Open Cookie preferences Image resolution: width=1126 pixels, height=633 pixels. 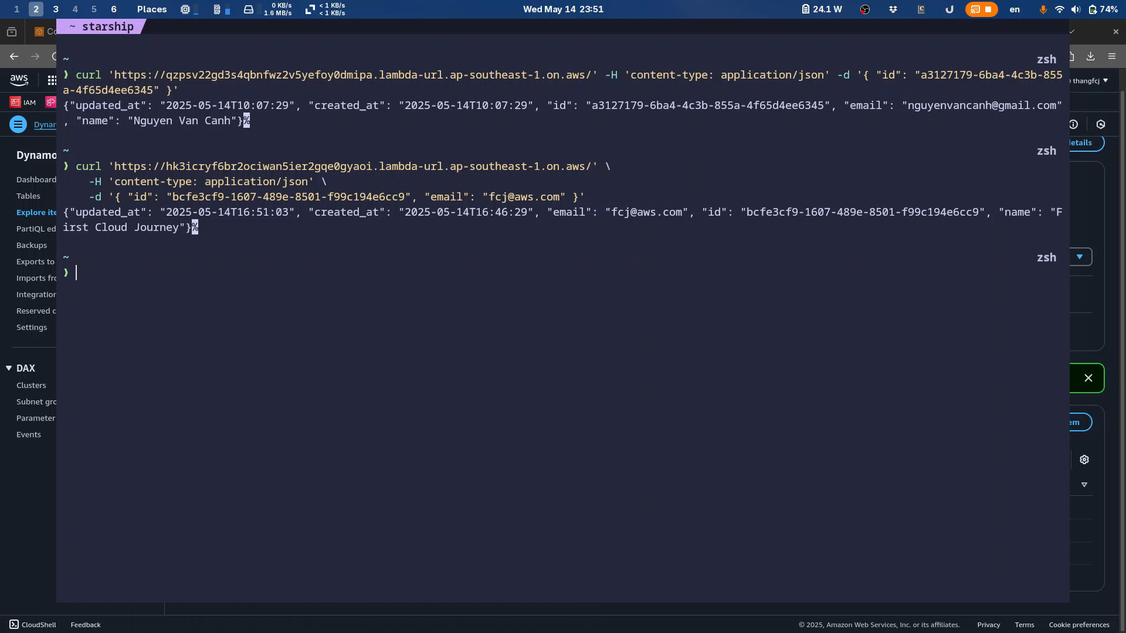[x=1079, y=625]
